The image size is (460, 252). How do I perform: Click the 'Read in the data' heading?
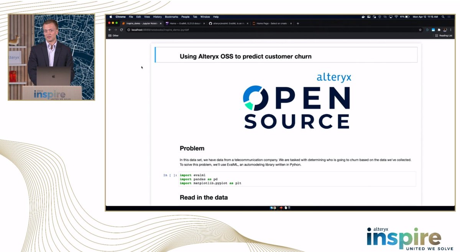[204, 198]
